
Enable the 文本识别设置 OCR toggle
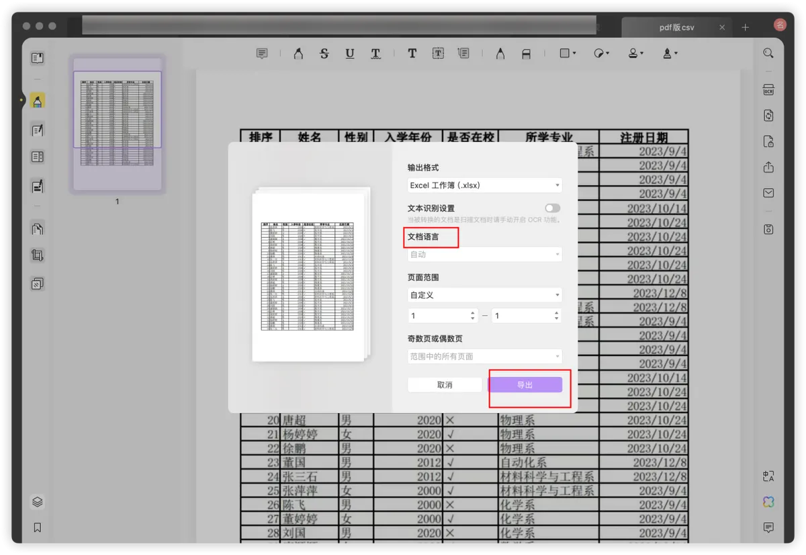[x=552, y=208]
